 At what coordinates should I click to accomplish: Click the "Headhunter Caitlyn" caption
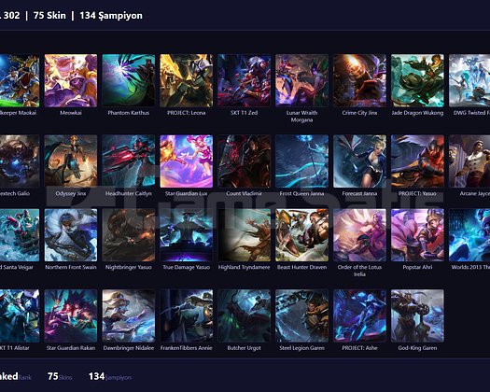coord(129,193)
